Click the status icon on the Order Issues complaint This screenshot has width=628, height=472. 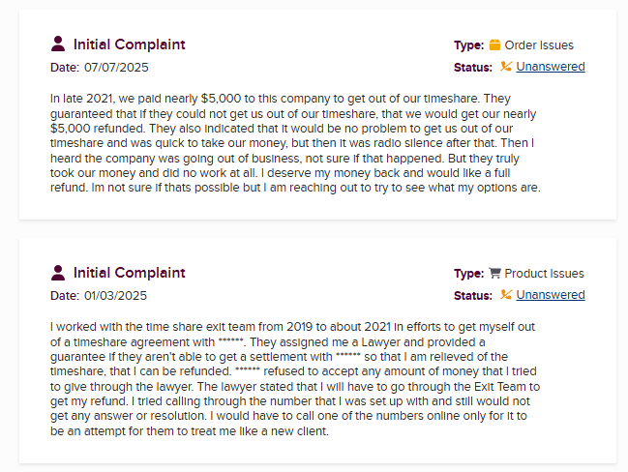pos(505,67)
